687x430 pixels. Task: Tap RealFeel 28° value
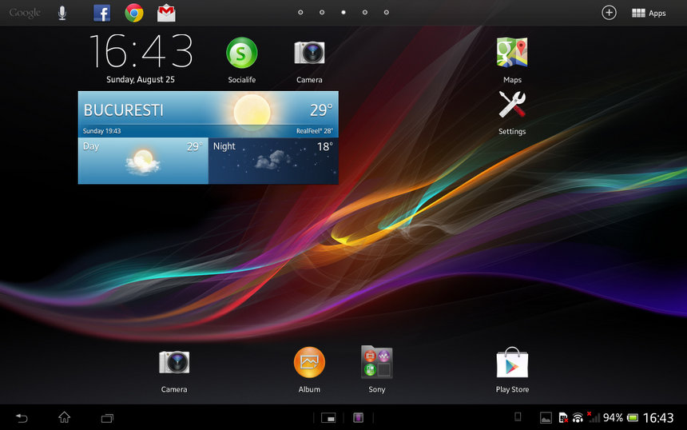(315, 130)
